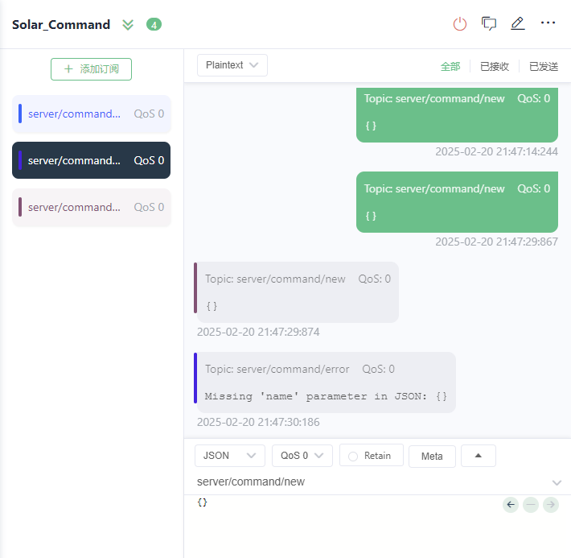Click the previous message left arrow

pos(511,505)
